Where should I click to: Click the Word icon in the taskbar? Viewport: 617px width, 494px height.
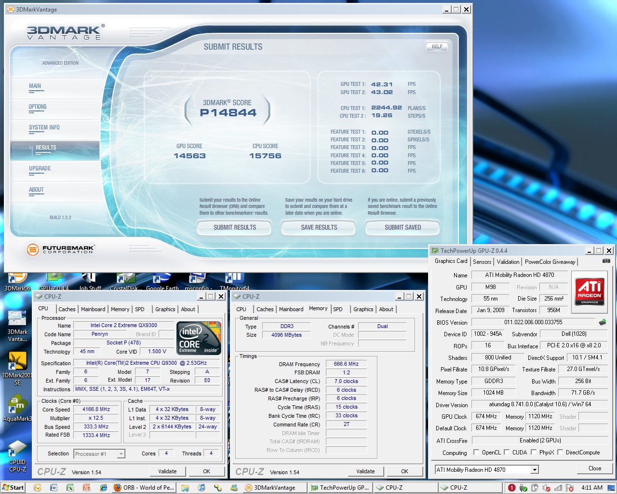[54, 488]
